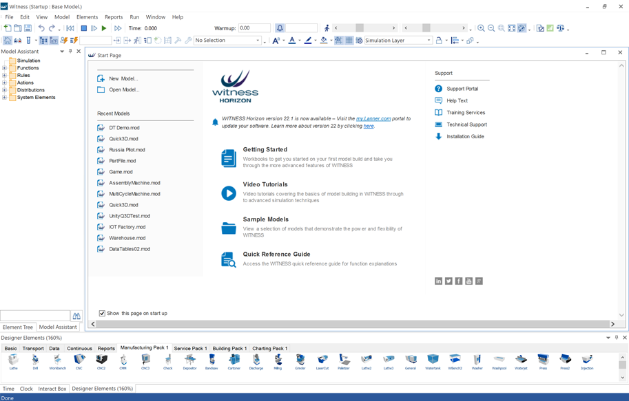Open the Model menu

(62, 17)
